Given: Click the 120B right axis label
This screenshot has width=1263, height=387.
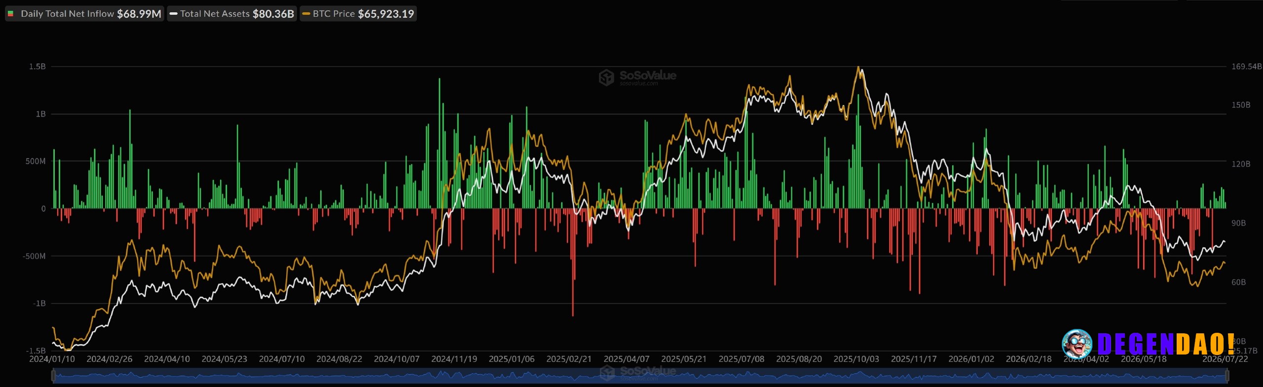Looking at the screenshot, I should tap(1241, 164).
